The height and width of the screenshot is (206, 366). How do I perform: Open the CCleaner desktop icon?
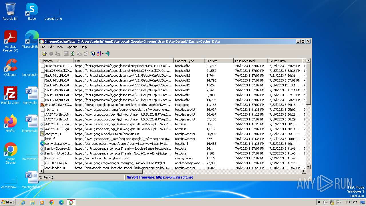(10, 68)
